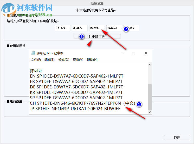The height and width of the screenshot is (144, 194).
Task: Click the JP SP1HJE-NP1M3P license line
Action: 75,109
